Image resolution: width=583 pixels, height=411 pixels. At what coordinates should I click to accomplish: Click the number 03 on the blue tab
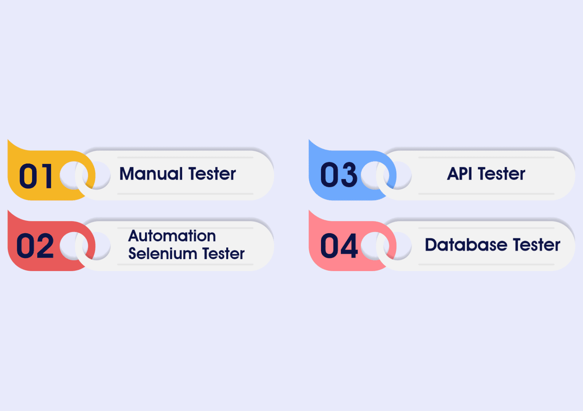click(x=339, y=175)
